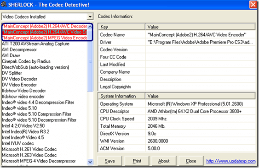Image resolution: width=259 pixels, height=168 pixels.
Task: Select MainConcept H.264/AVC Decoder entry
Action: [45, 26]
